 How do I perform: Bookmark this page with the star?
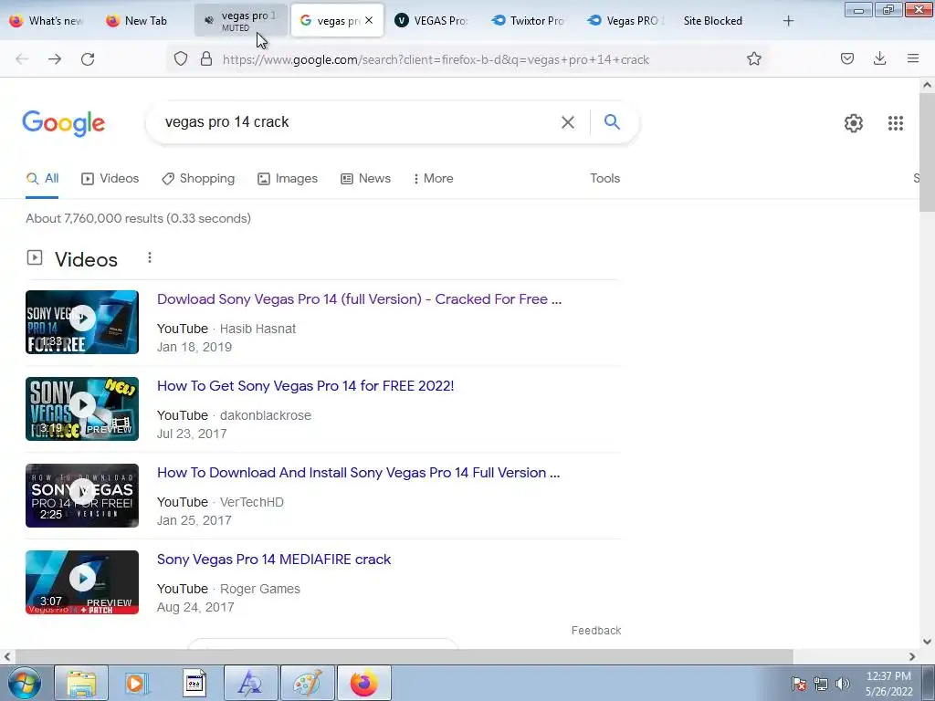(753, 59)
